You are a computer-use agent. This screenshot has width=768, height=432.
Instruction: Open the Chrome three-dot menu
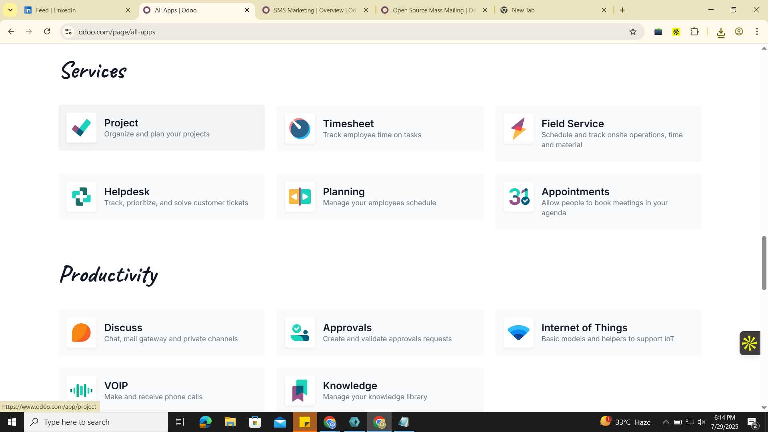[x=757, y=32]
